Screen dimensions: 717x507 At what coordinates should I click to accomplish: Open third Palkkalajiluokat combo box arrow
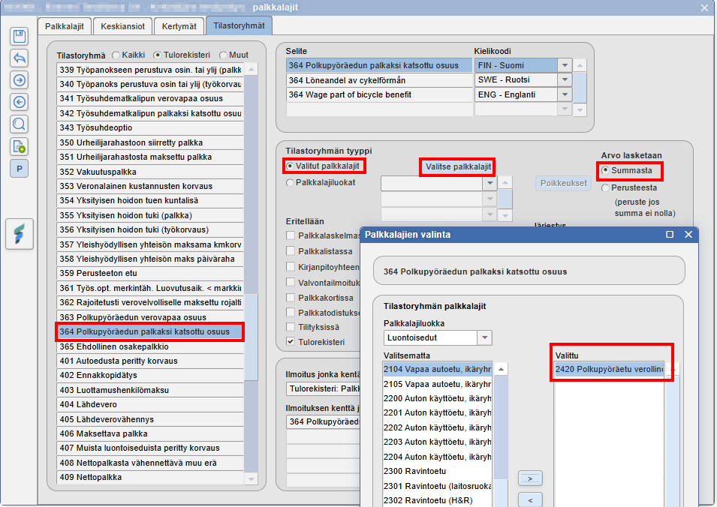tap(490, 214)
